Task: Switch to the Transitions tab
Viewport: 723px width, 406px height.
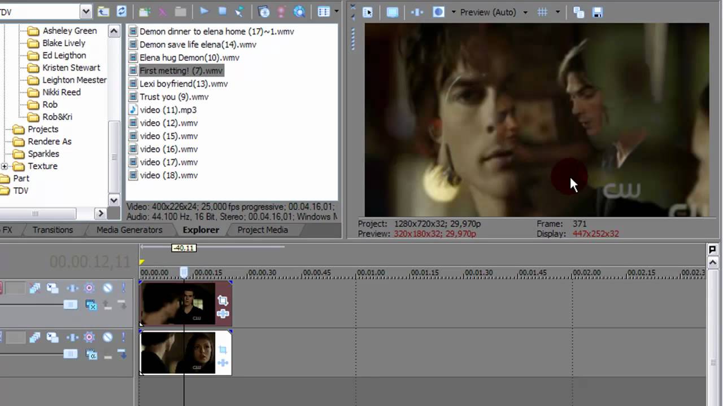Action: (53, 230)
